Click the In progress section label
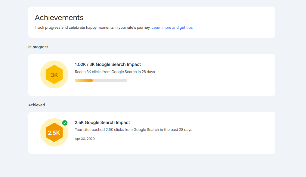The image size is (306, 177). tap(38, 47)
